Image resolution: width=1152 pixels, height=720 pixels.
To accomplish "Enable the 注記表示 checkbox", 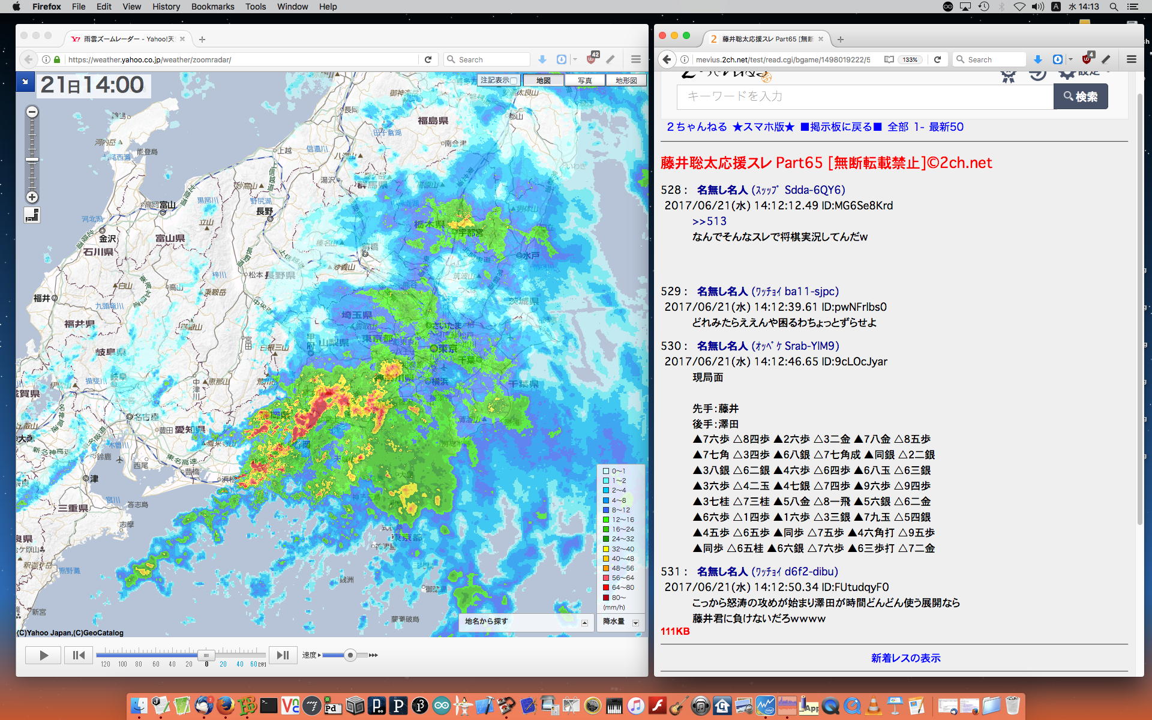I will (x=514, y=80).
